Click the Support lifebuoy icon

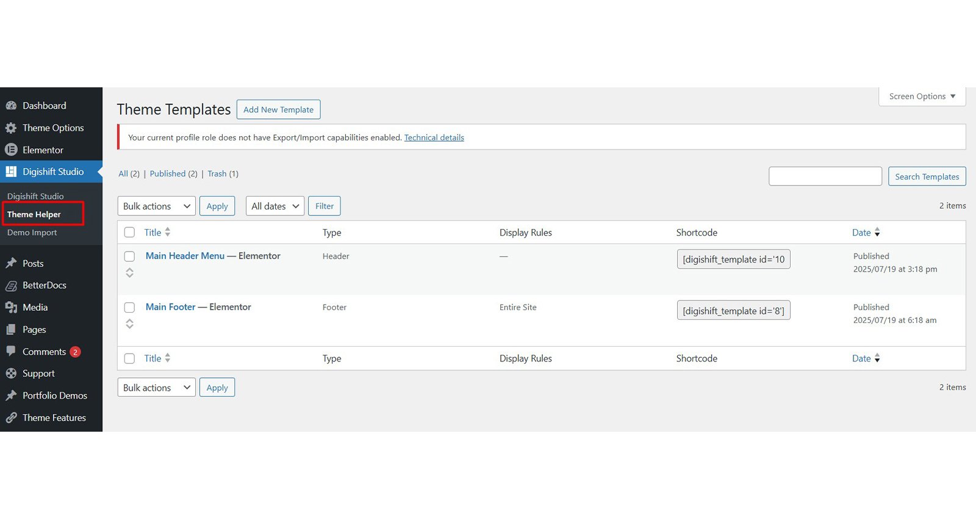(11, 373)
